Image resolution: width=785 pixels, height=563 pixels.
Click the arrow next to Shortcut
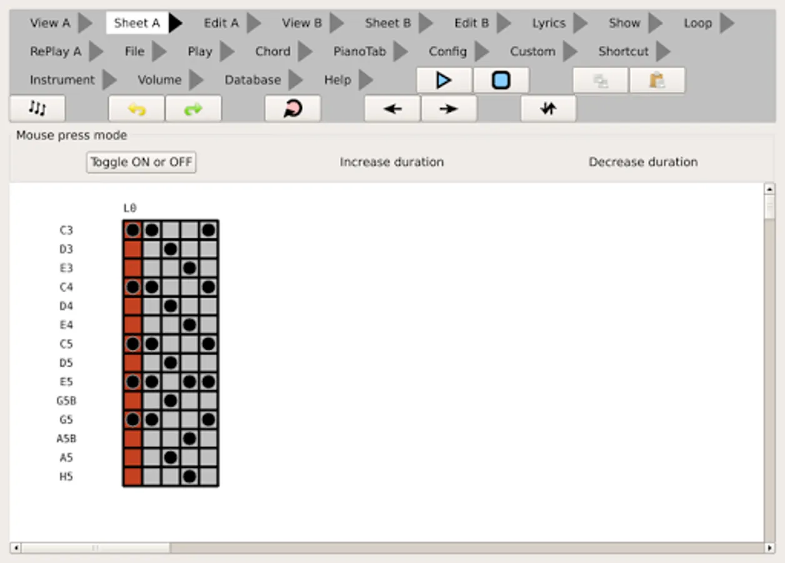point(664,51)
